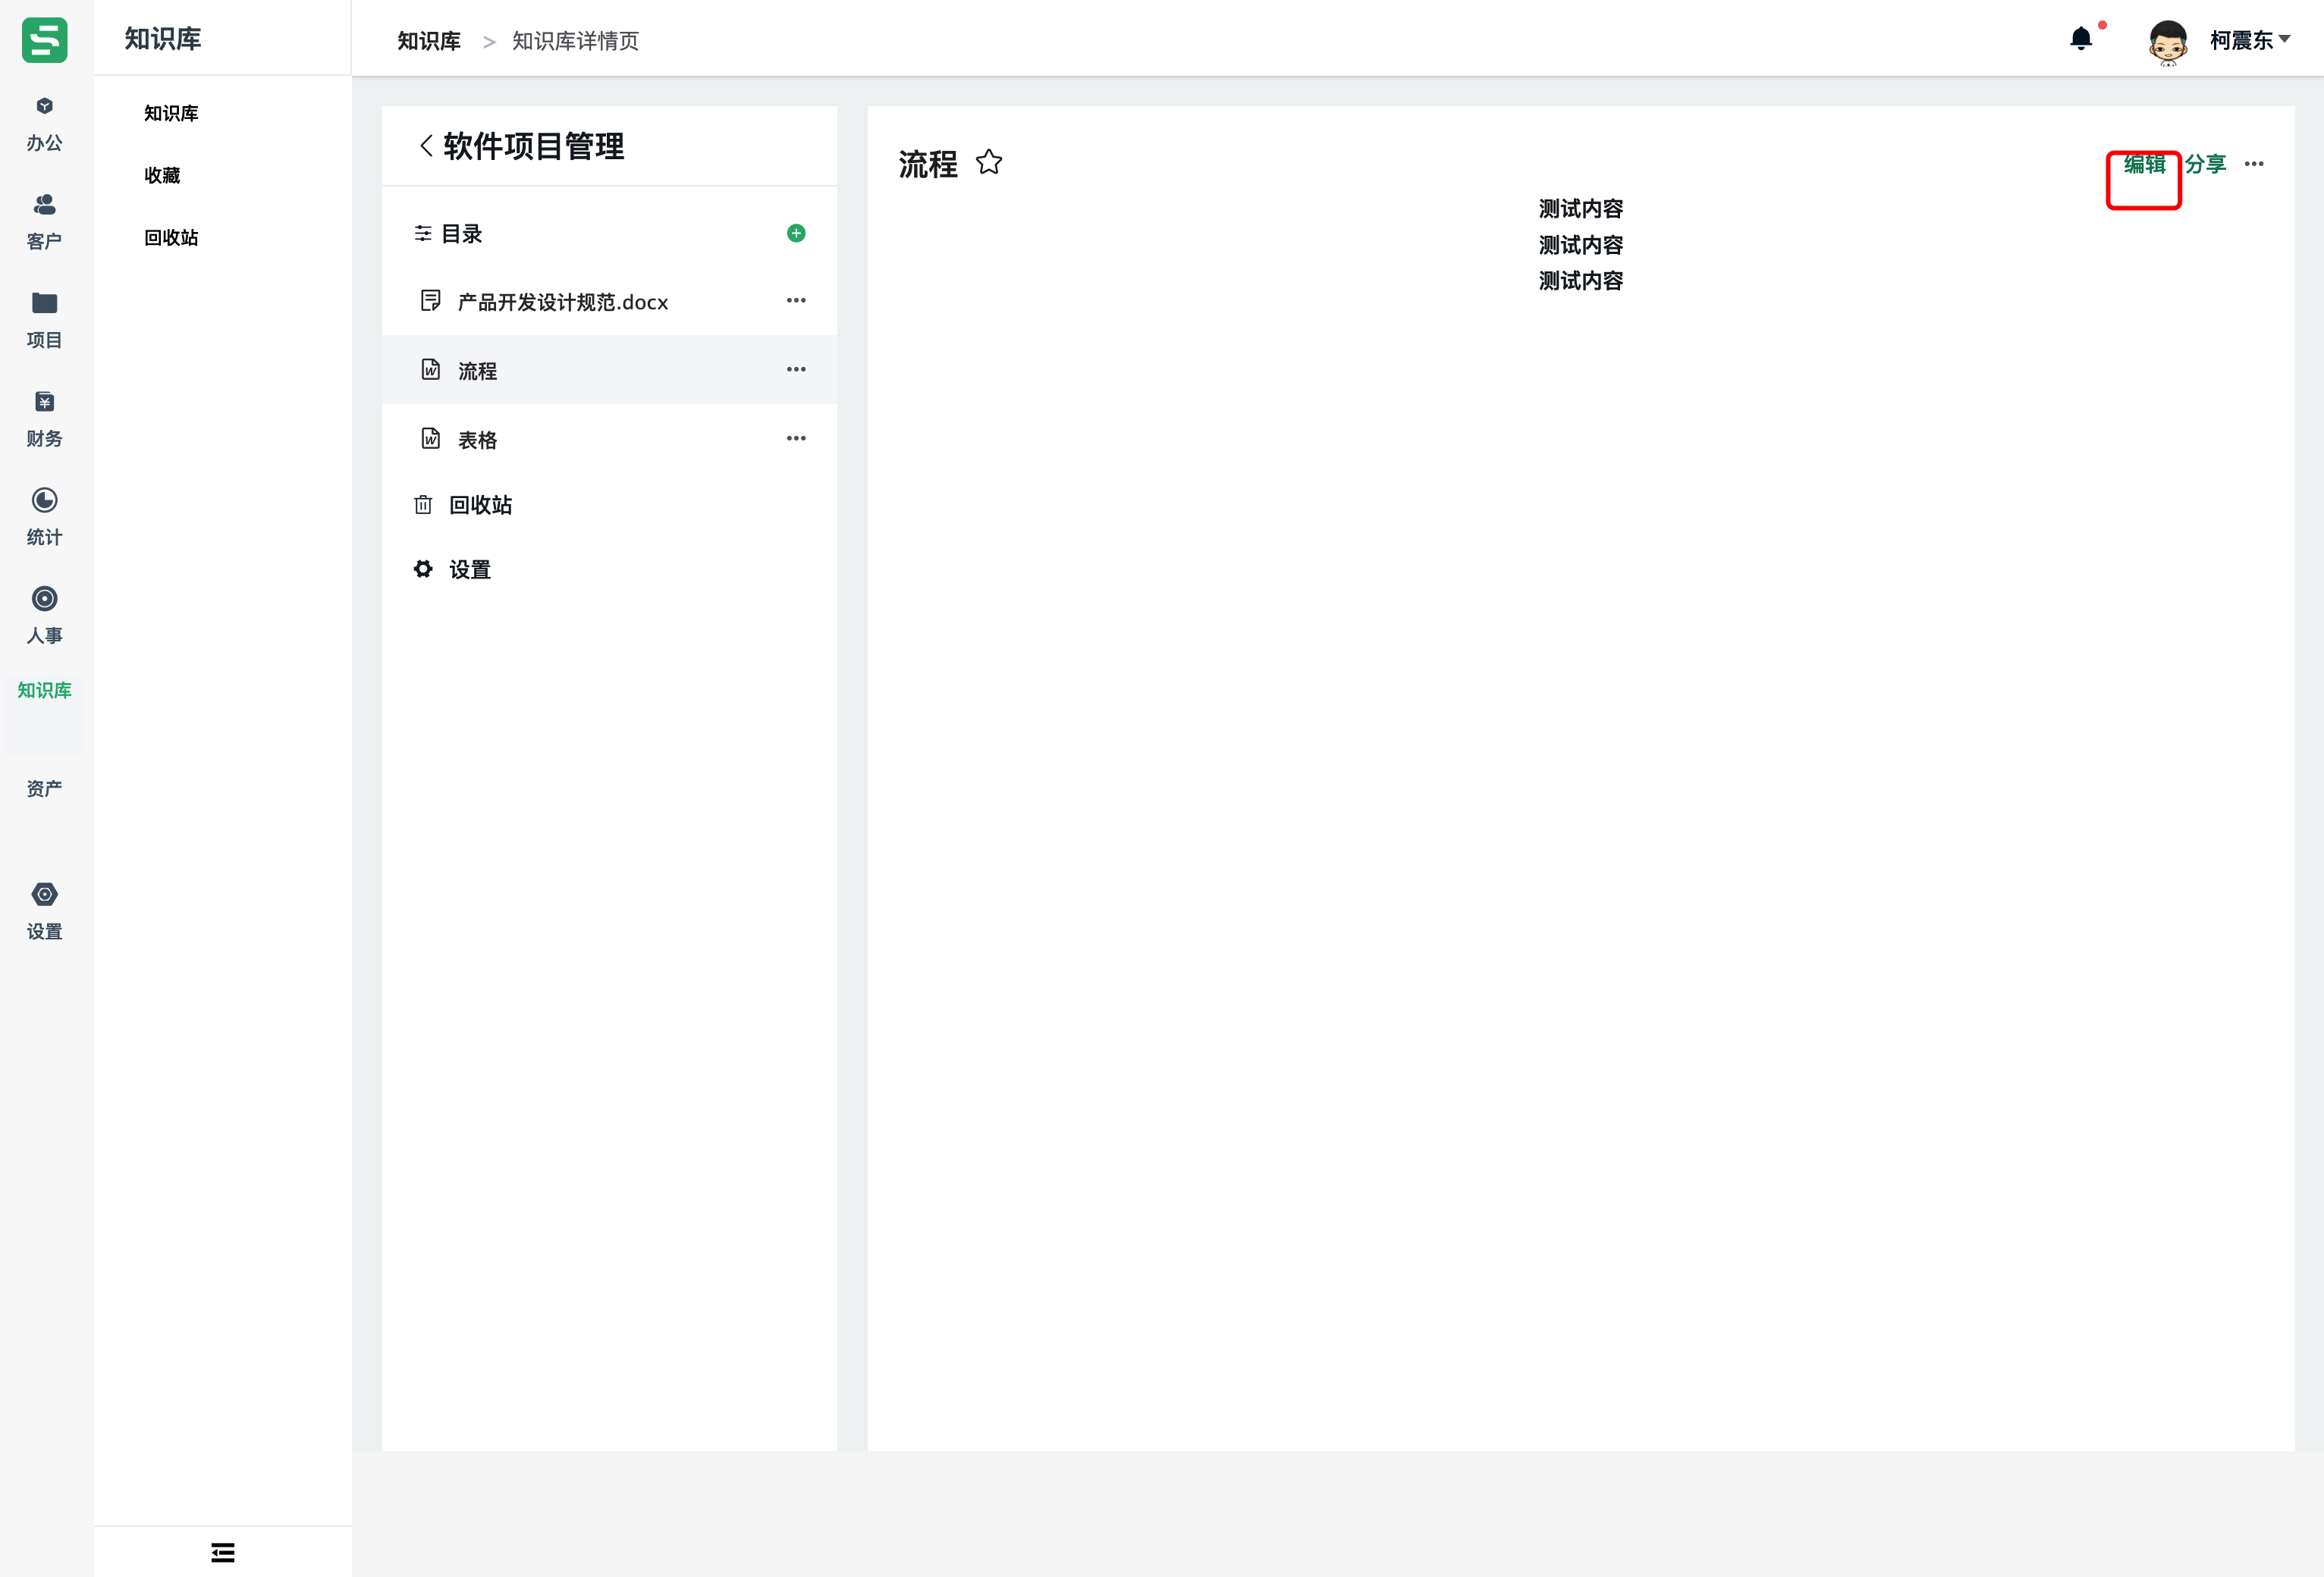
Task: Click the third 测试内容 line
Action: tap(1580, 281)
